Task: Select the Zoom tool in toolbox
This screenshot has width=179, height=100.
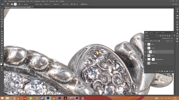Action: click(x=2, y=58)
